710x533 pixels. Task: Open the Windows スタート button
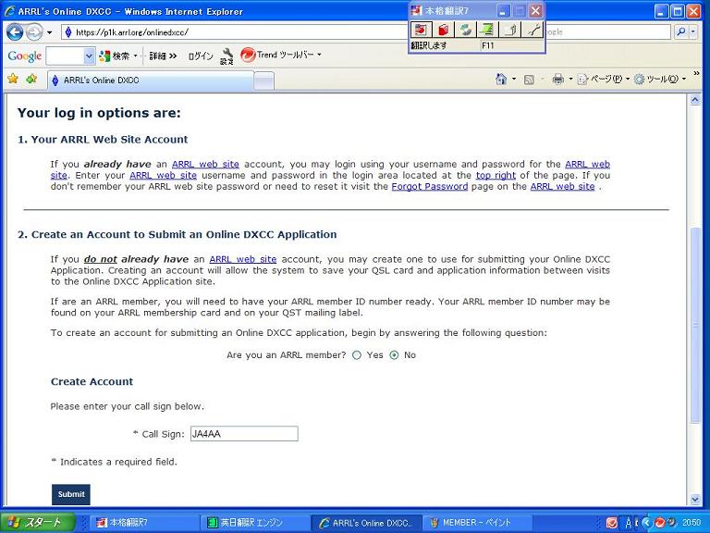click(37, 523)
